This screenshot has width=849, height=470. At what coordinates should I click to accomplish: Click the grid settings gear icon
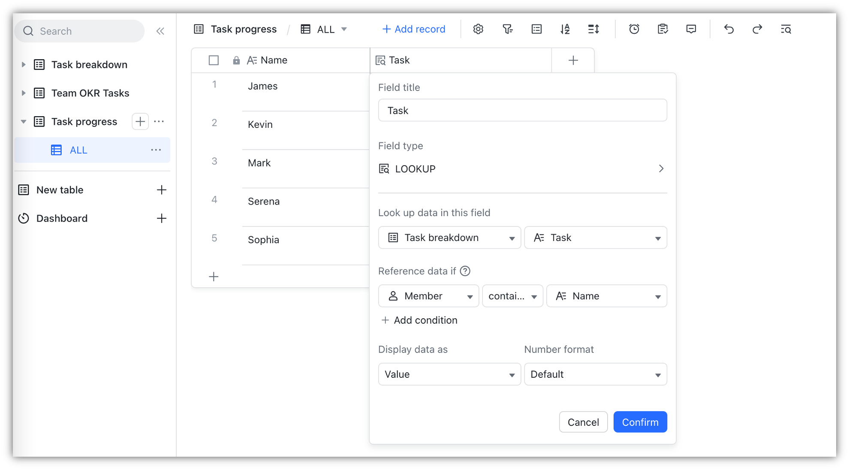tap(478, 29)
